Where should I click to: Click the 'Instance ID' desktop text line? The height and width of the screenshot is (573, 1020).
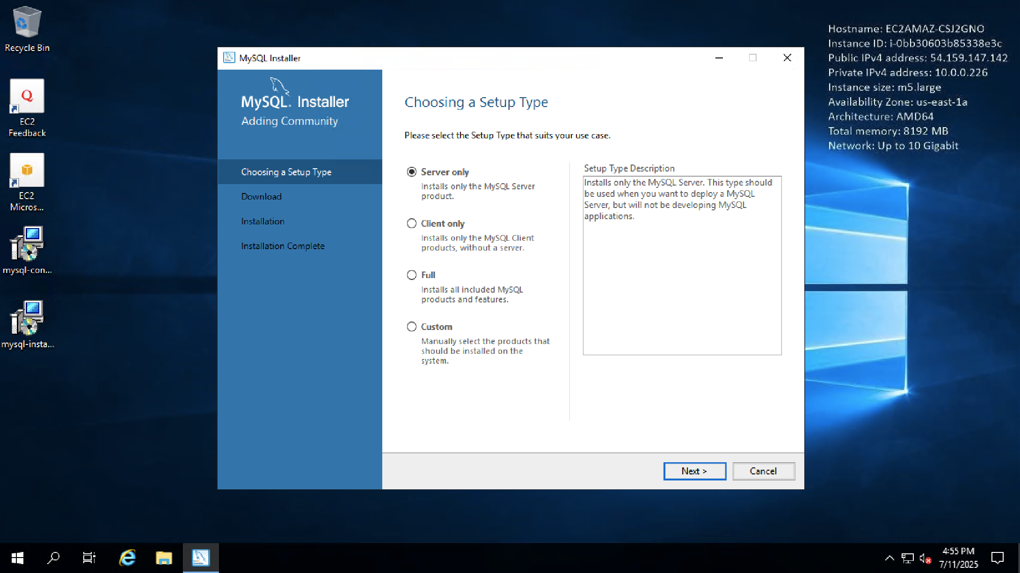pyautogui.click(x=915, y=43)
